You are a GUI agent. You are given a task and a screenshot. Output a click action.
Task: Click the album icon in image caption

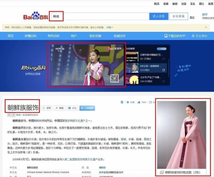coord(162,172)
